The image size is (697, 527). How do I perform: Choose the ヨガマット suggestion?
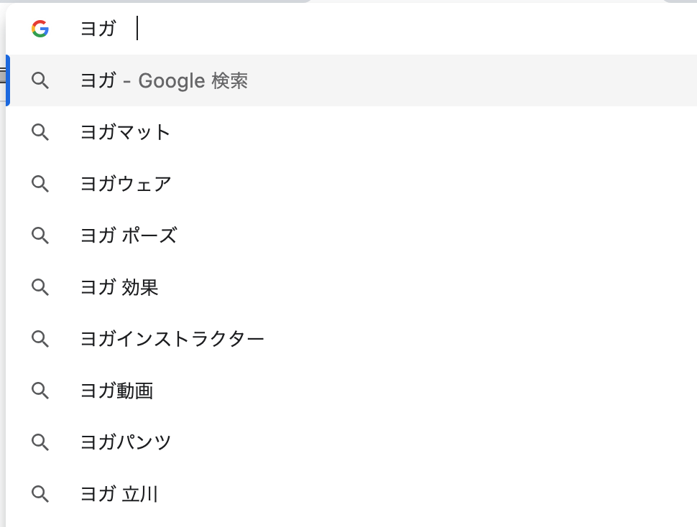click(x=126, y=132)
